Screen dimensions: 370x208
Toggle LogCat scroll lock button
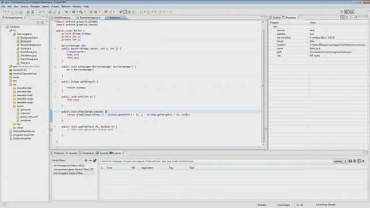364,161
